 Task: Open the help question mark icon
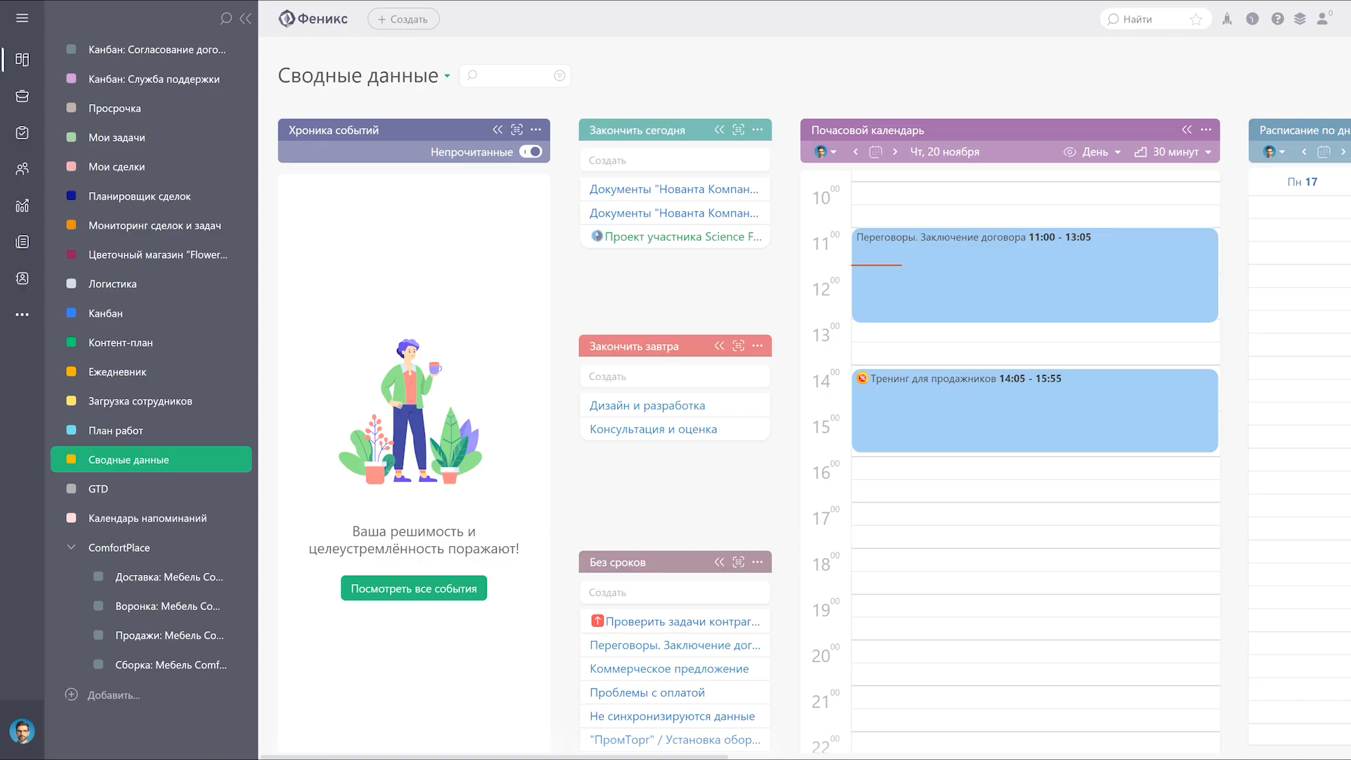point(1277,19)
